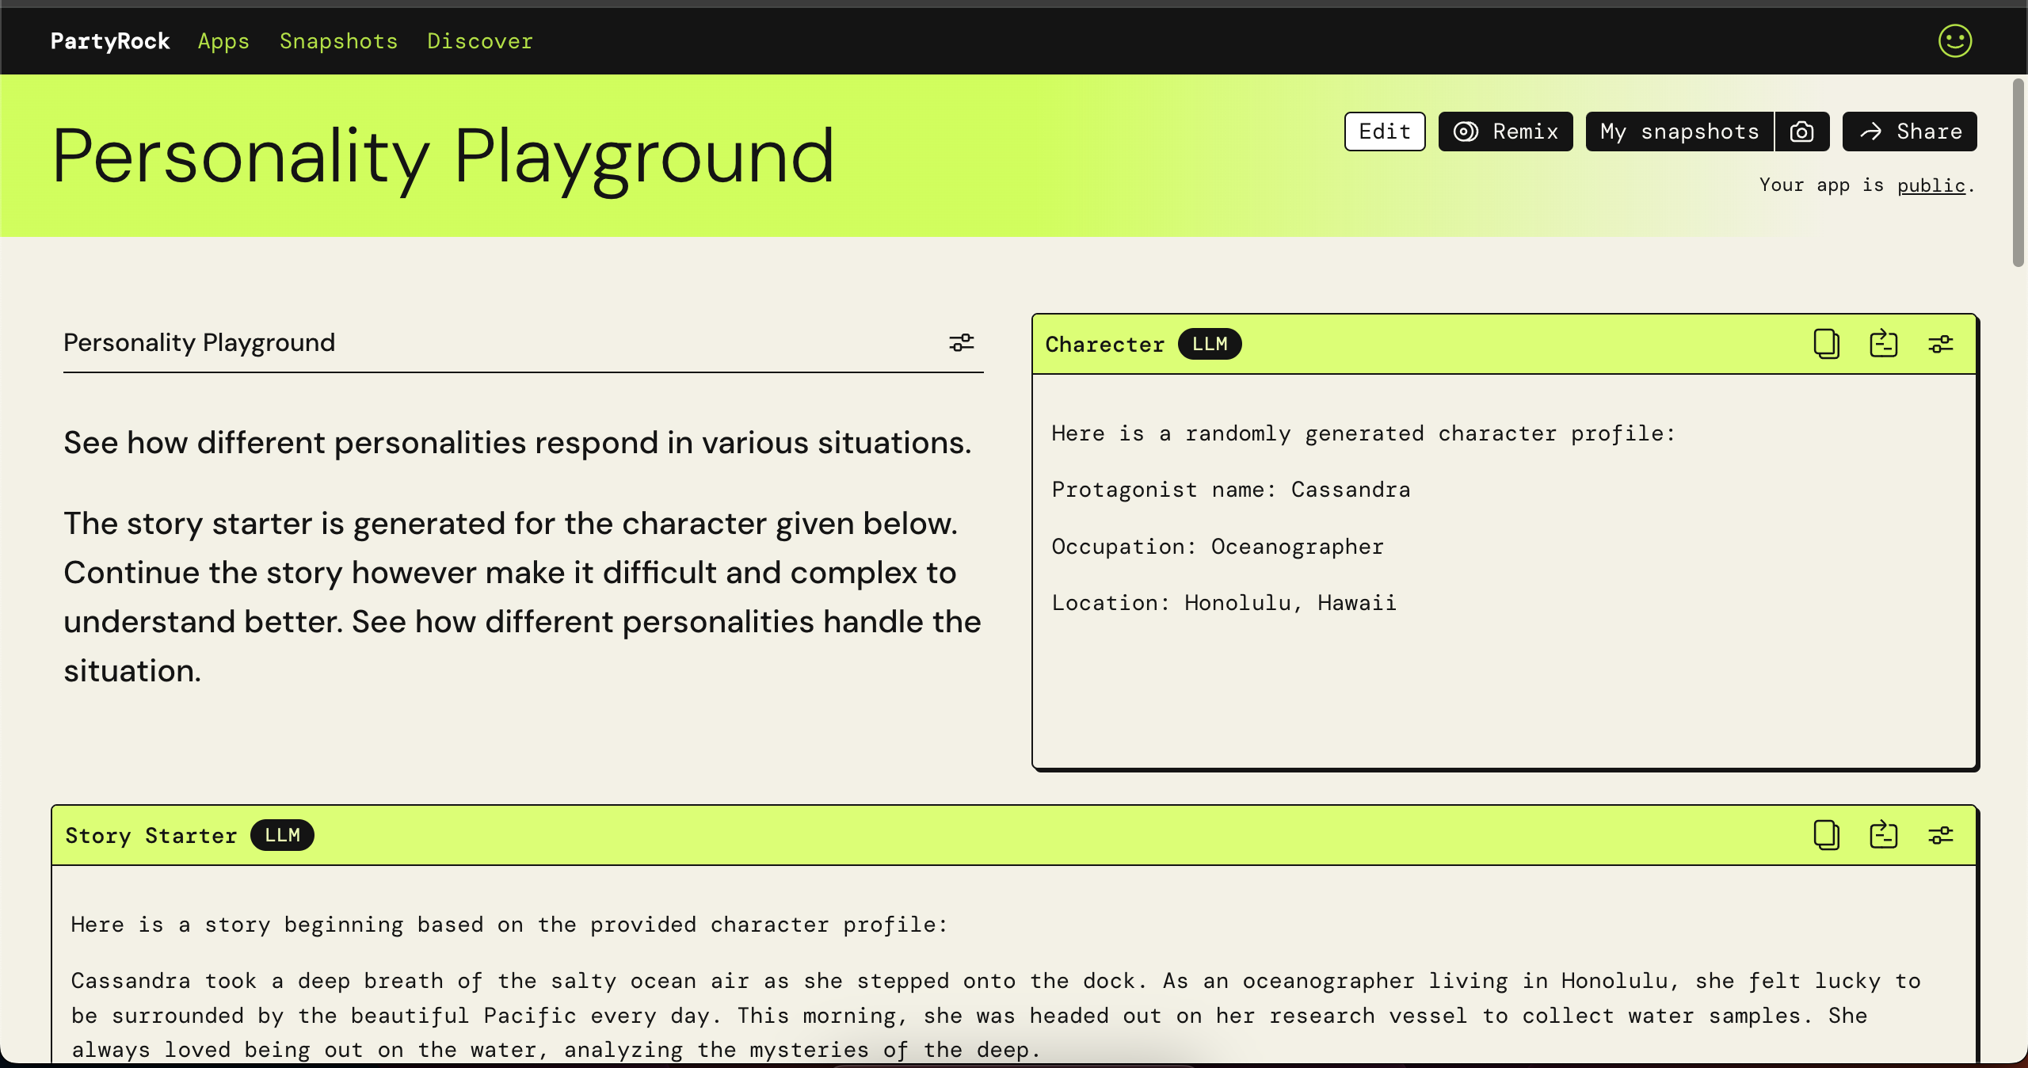Image resolution: width=2028 pixels, height=1068 pixels.
Task: Click the Remix button
Action: pos(1505,132)
